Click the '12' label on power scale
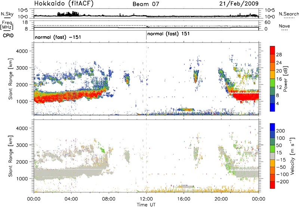The width and height of the screenshot is (299, 207). pos(279,87)
